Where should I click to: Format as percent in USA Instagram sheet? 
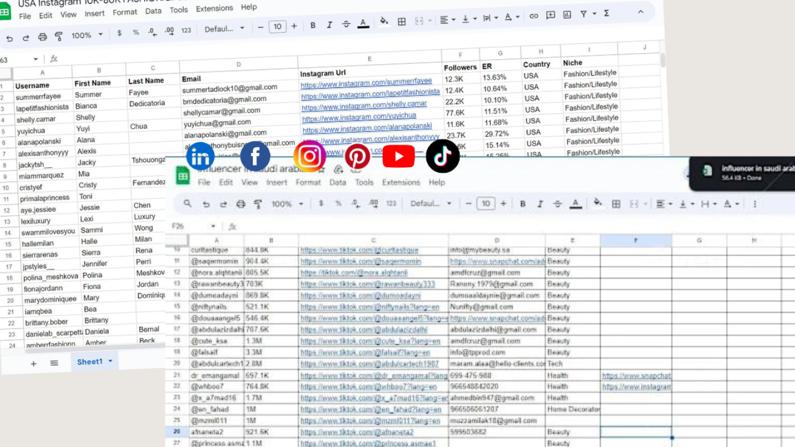pyautogui.click(x=136, y=33)
